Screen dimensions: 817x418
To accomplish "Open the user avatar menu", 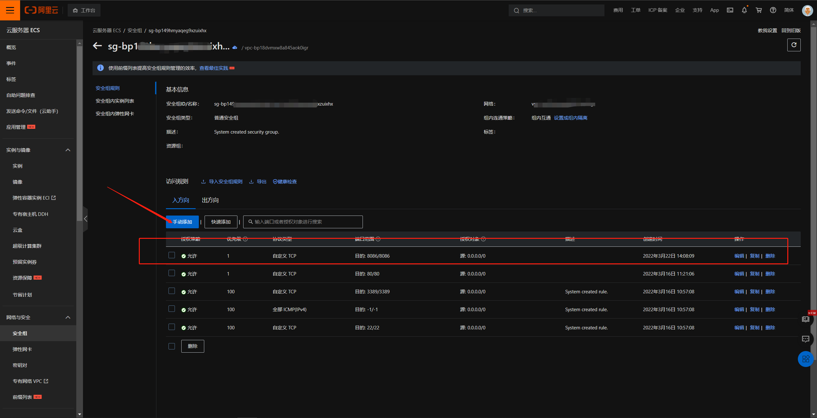I will tap(807, 10).
